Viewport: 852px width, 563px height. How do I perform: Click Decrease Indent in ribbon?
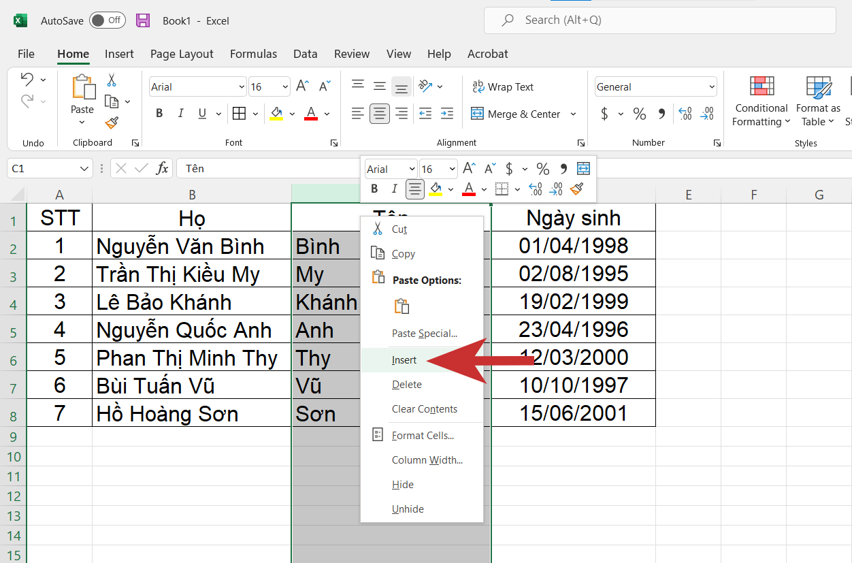click(425, 114)
